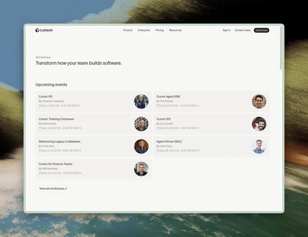The width and height of the screenshot is (308, 237).
Task: Click 'By Christian Hubbard' text
Action: (x=51, y=101)
